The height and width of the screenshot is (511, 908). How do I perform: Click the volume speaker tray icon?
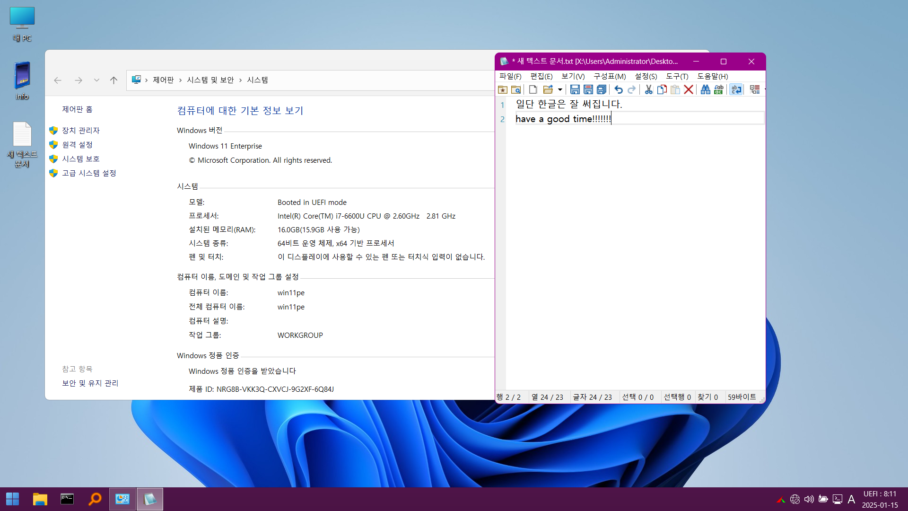click(809, 499)
